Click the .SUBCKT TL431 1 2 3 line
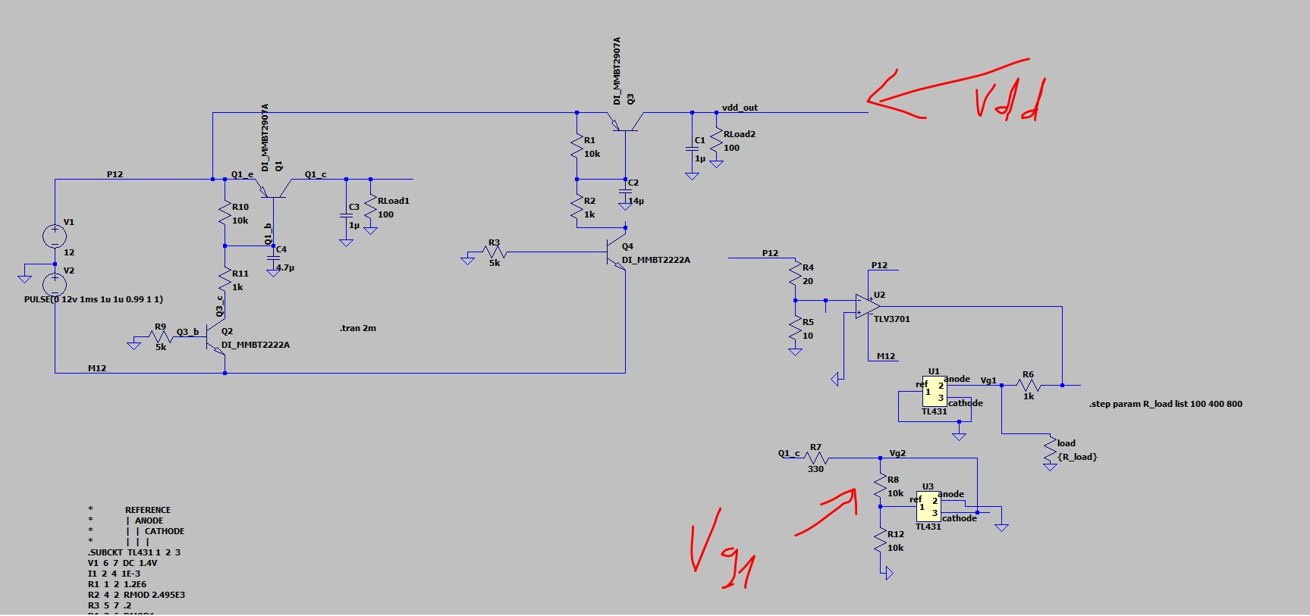The height and width of the screenshot is (616, 1310). point(134,552)
